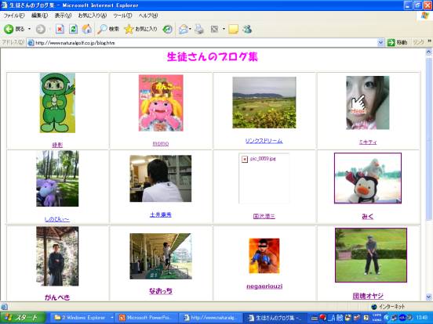Click the green Back (戻る) arrow button
The image size is (433, 324).
pyautogui.click(x=14, y=29)
